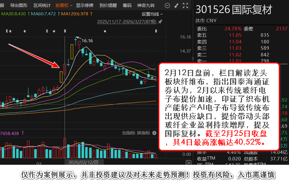Click the 卖五 price 11.05 in order book
The image size is (289, 185).
235,35
